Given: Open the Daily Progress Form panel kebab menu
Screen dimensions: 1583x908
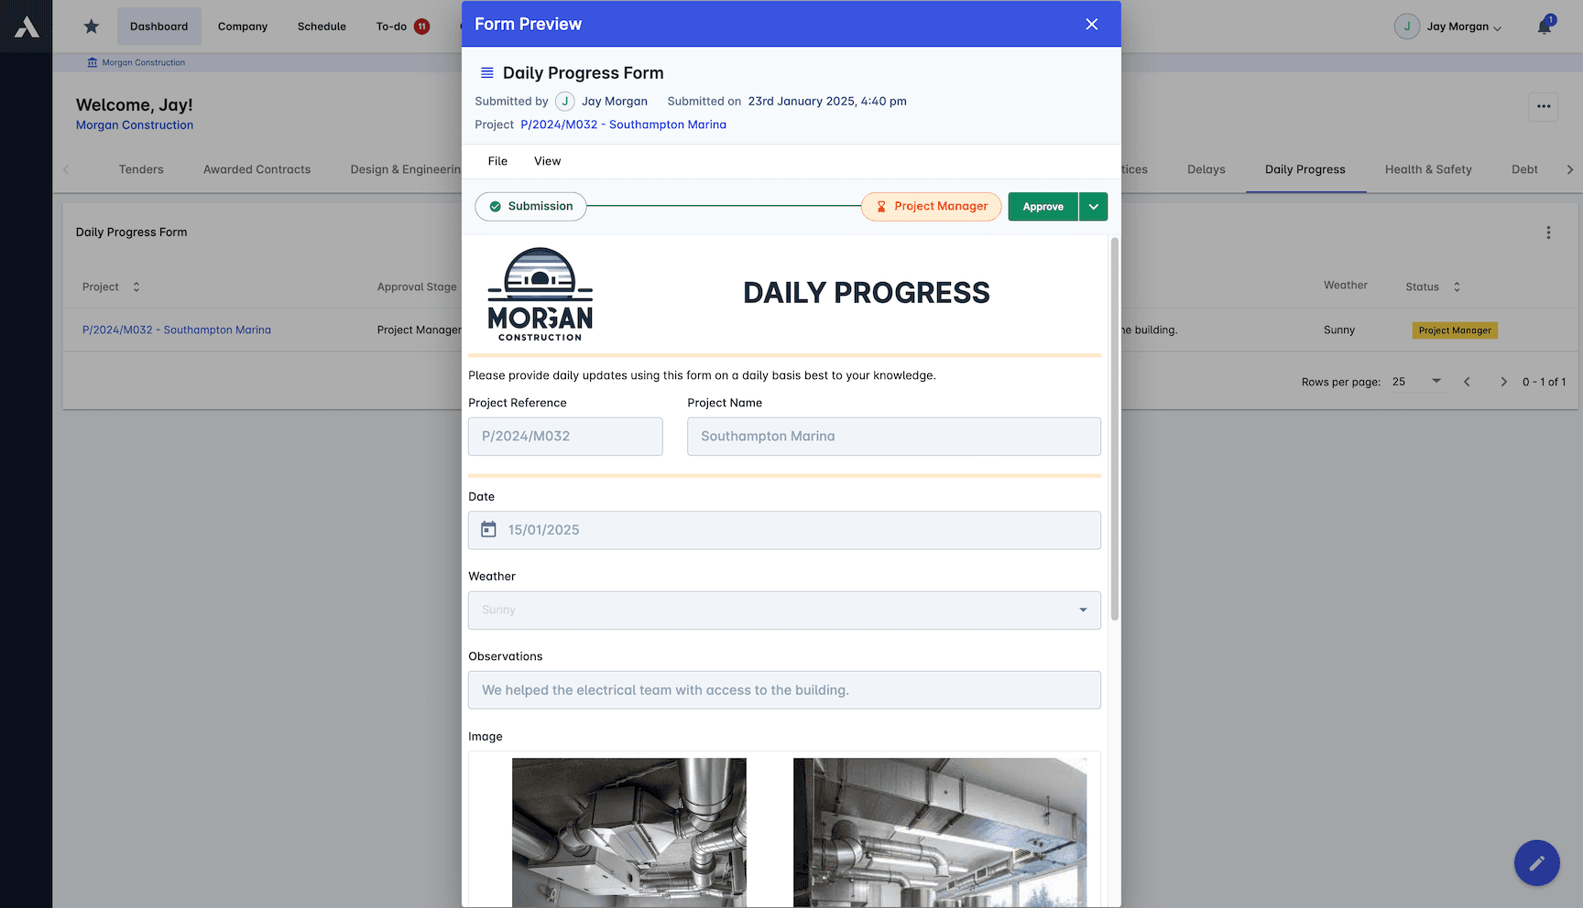Looking at the screenshot, I should (x=1548, y=232).
